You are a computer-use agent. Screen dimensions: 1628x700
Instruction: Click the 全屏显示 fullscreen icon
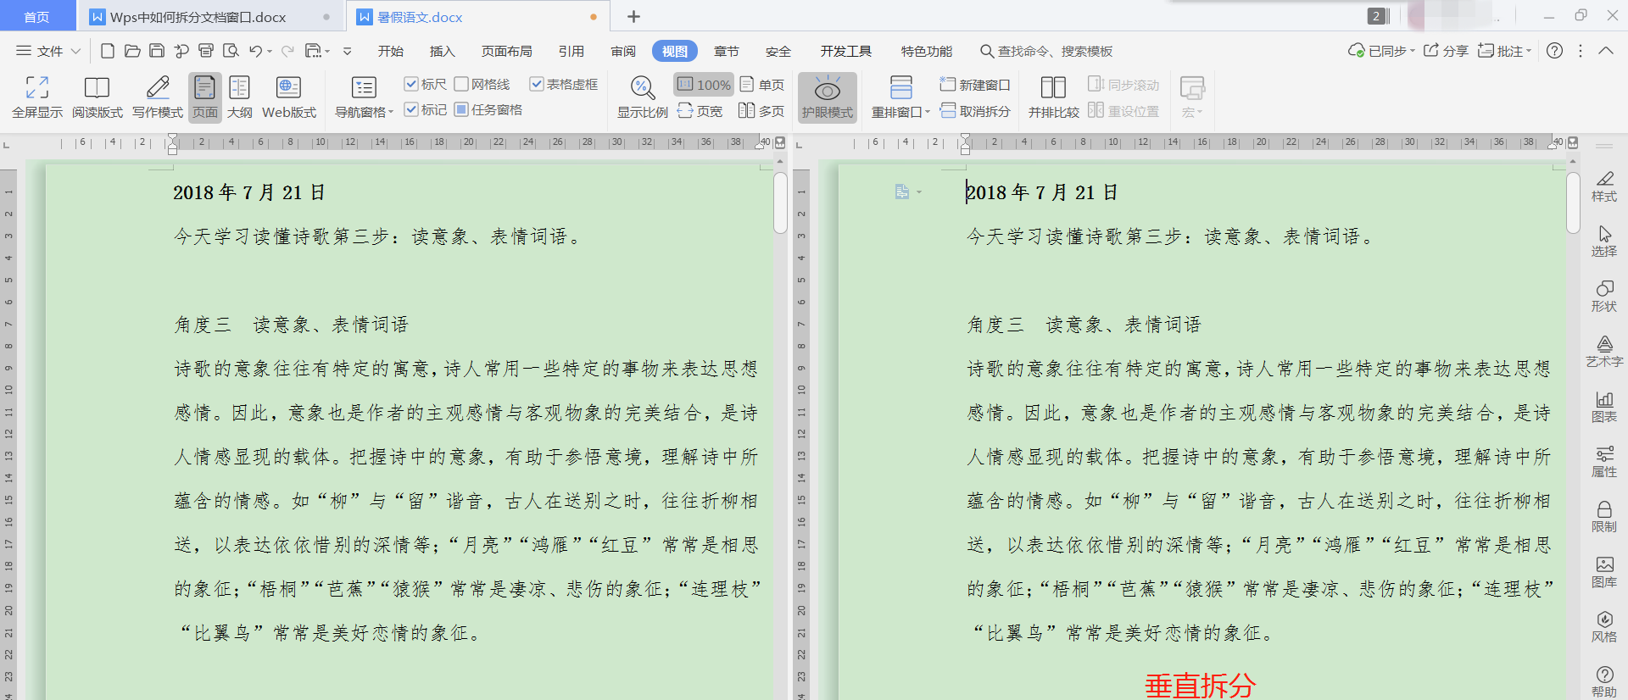36,88
